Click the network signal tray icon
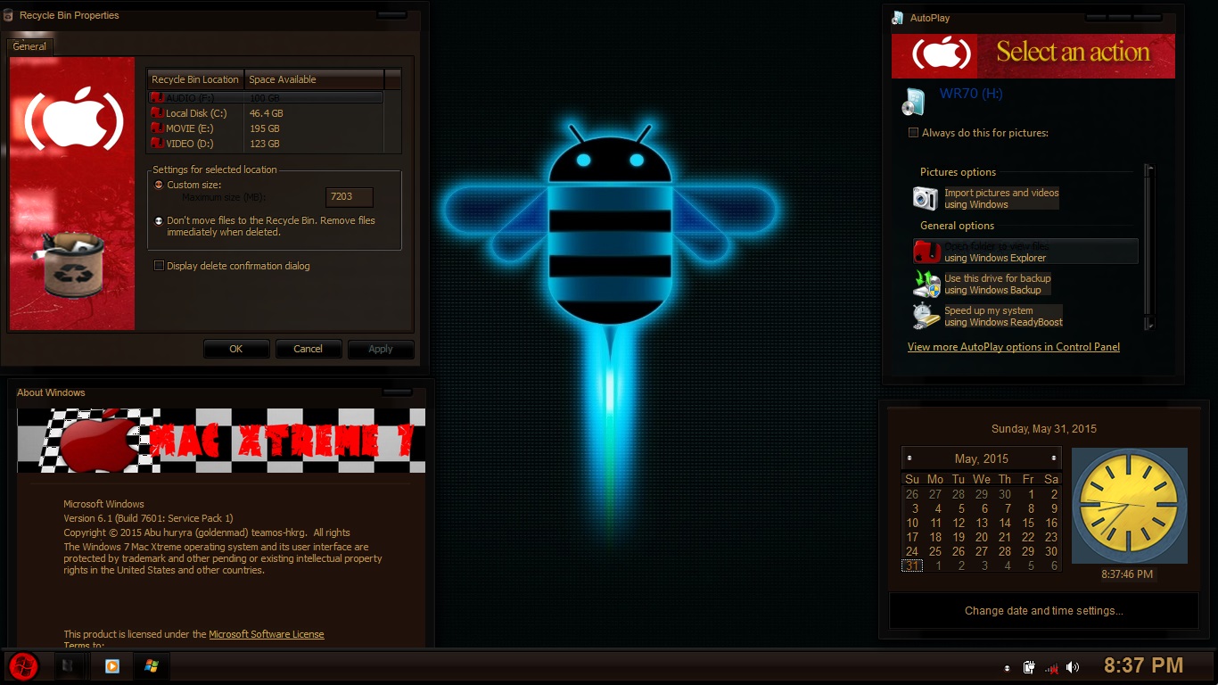The height and width of the screenshot is (685, 1218). [x=1051, y=667]
